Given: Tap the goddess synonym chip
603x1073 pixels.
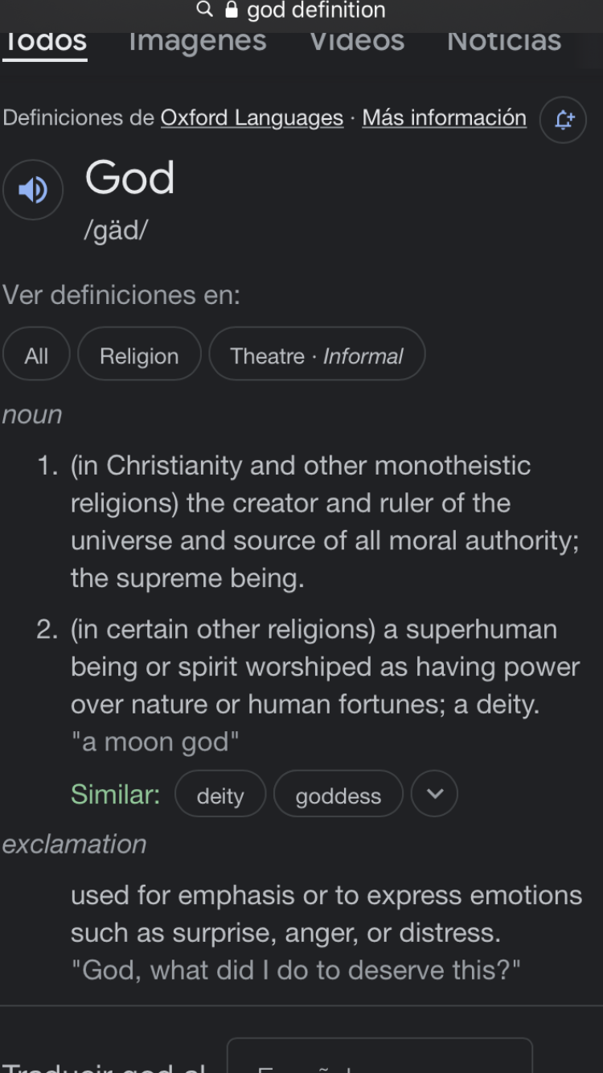Looking at the screenshot, I should (x=338, y=794).
